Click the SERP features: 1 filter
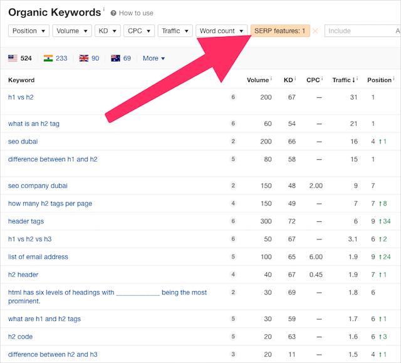Screen dimensions: 401x363 pos(280,31)
